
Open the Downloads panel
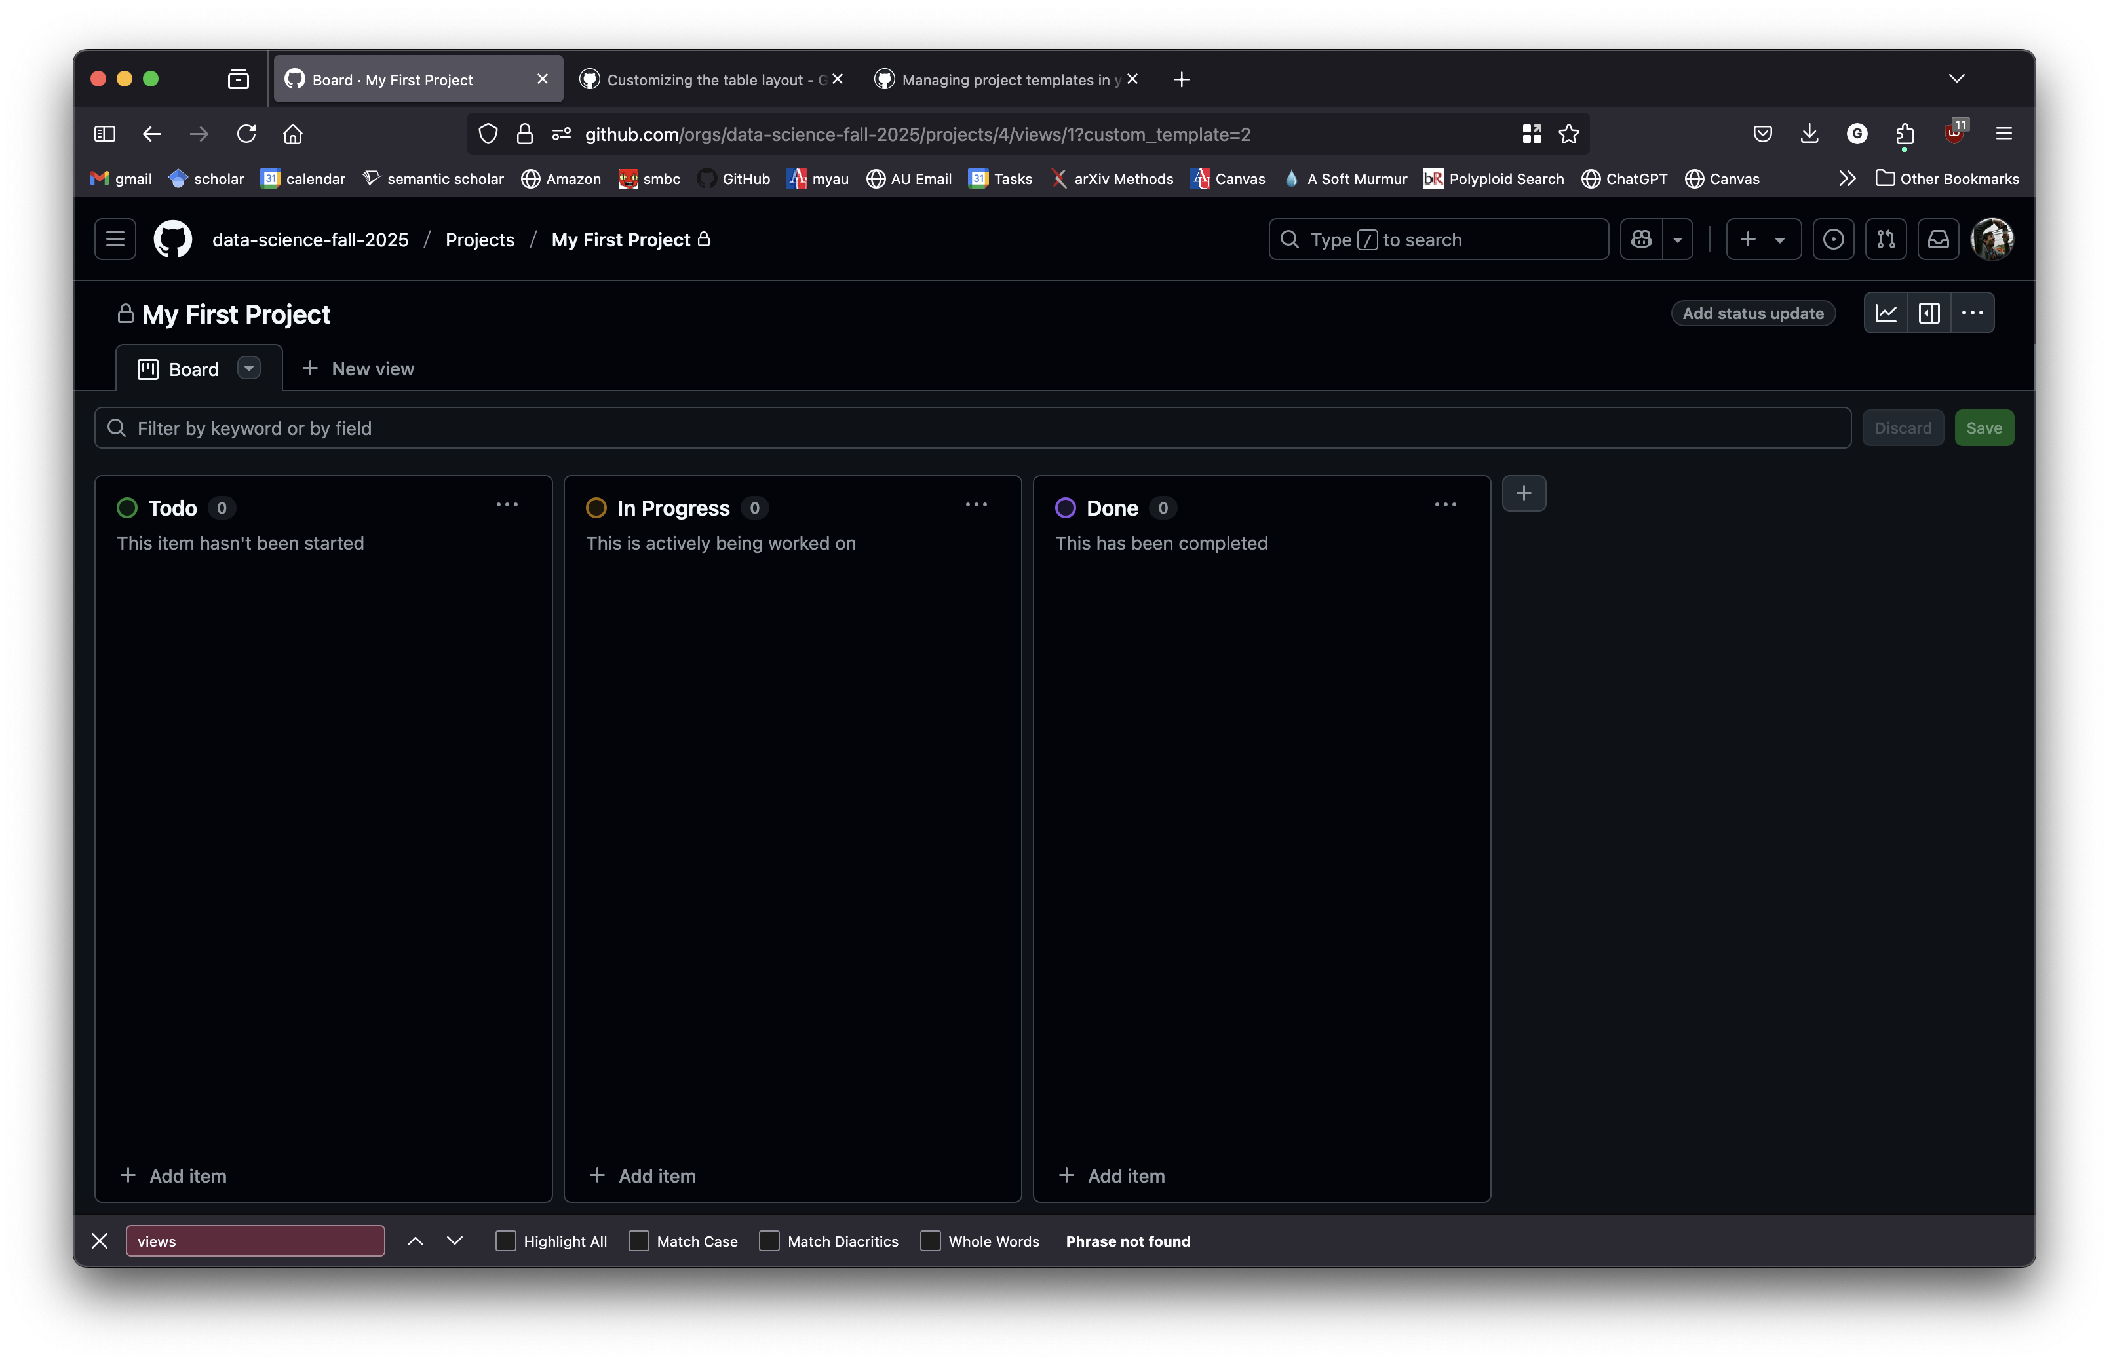coord(1809,134)
